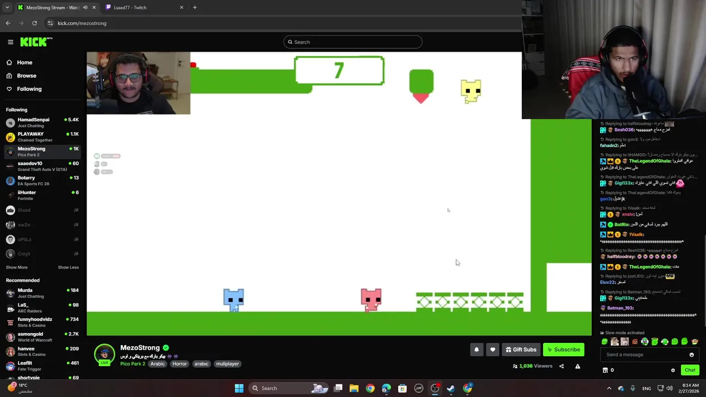Open a new browser tab

click(x=195, y=8)
